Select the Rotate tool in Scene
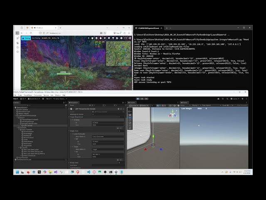Viewport: 266px width, 200px height. pyautogui.click(x=130, y=120)
